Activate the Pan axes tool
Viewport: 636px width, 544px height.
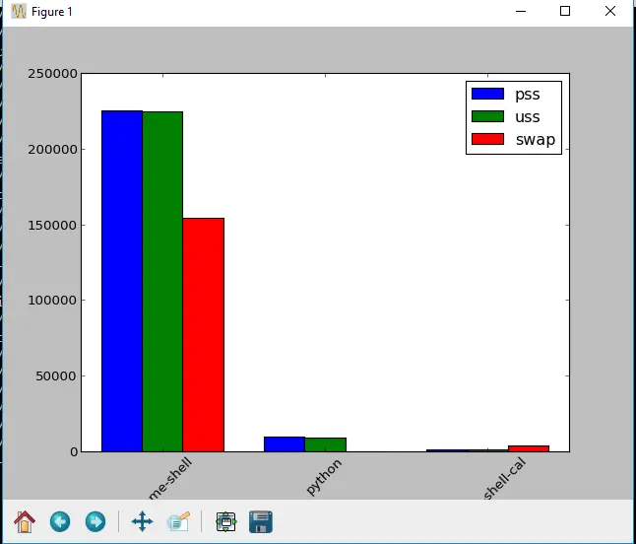(142, 521)
